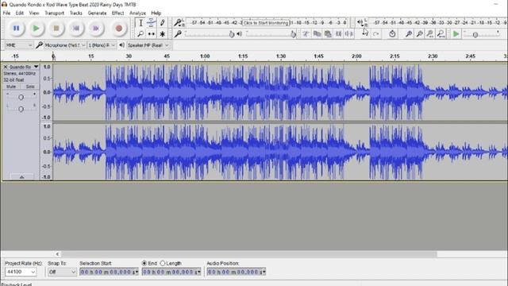The width and height of the screenshot is (508, 286).
Task: Click the Fit Selection zoom icon
Action: pos(430,33)
